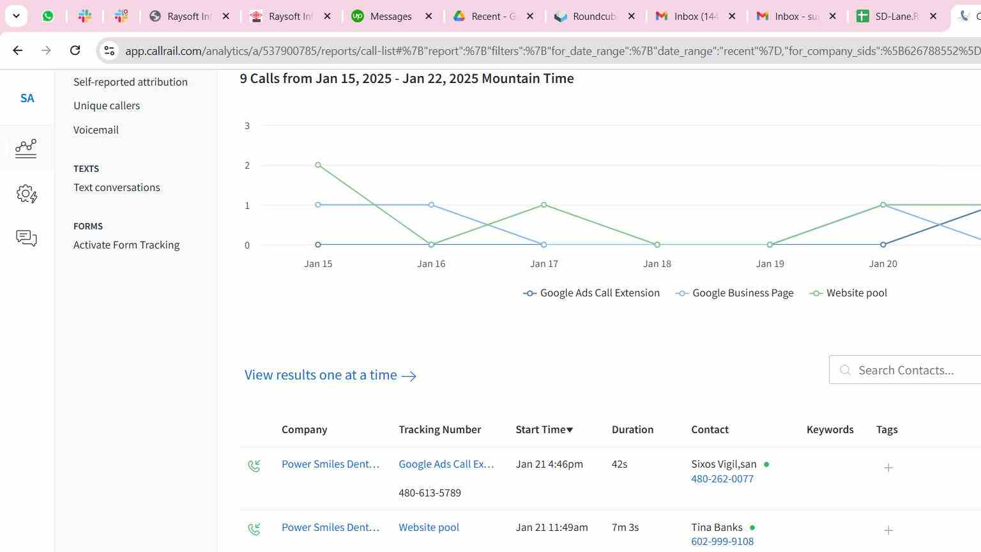Toggle Google Business Page legend series
981x552 pixels.
734,293
